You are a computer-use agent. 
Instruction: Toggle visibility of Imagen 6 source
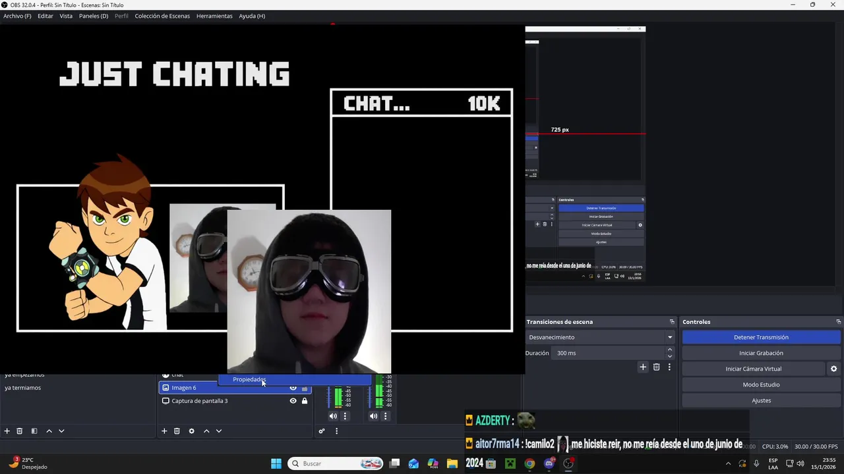[x=293, y=388]
